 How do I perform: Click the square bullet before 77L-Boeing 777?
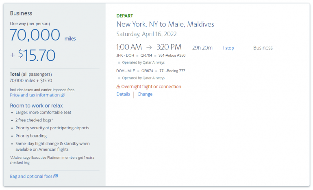point(156,70)
